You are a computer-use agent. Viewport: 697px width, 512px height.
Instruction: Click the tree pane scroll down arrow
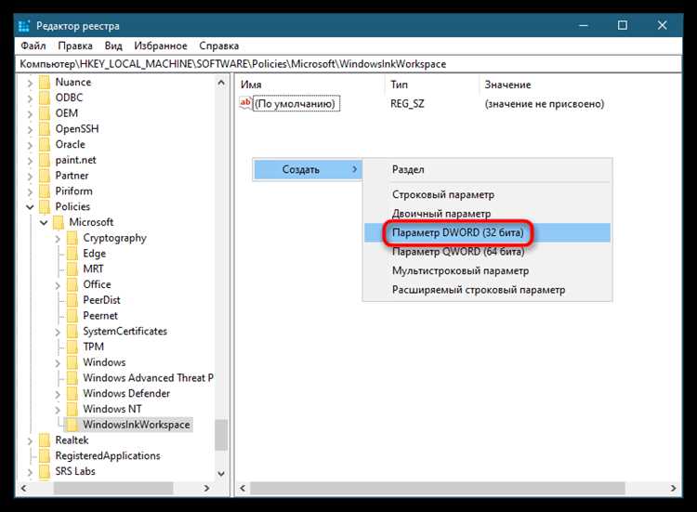coord(221,474)
